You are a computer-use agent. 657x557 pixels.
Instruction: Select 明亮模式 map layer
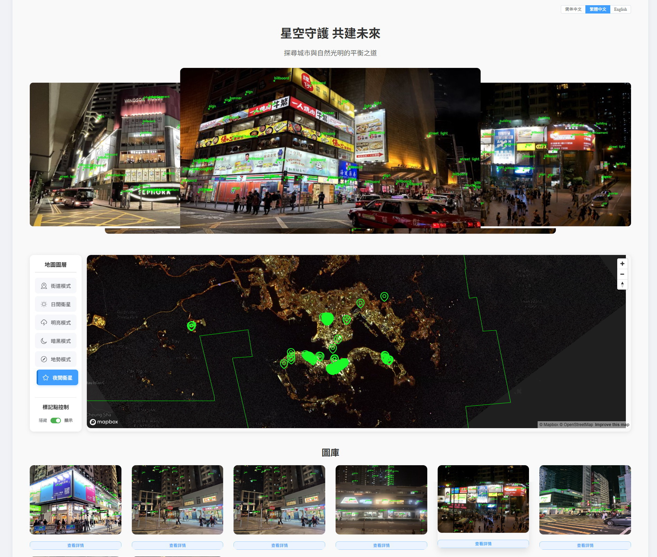(x=56, y=322)
